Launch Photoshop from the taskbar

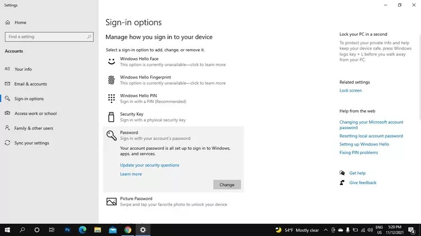(x=67, y=230)
